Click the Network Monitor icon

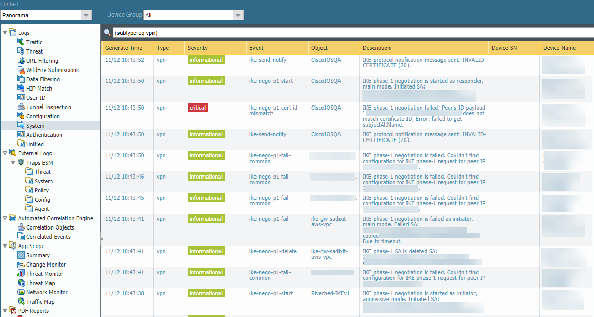pos(21,292)
